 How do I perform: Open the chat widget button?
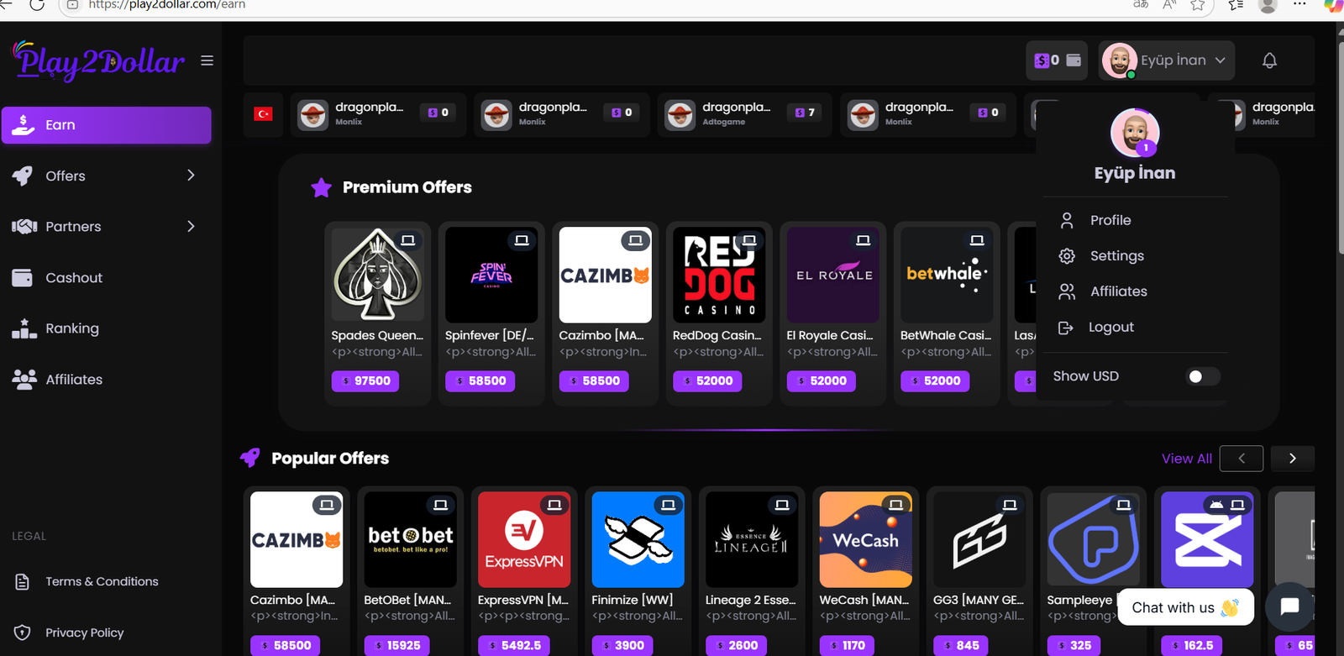[1289, 606]
